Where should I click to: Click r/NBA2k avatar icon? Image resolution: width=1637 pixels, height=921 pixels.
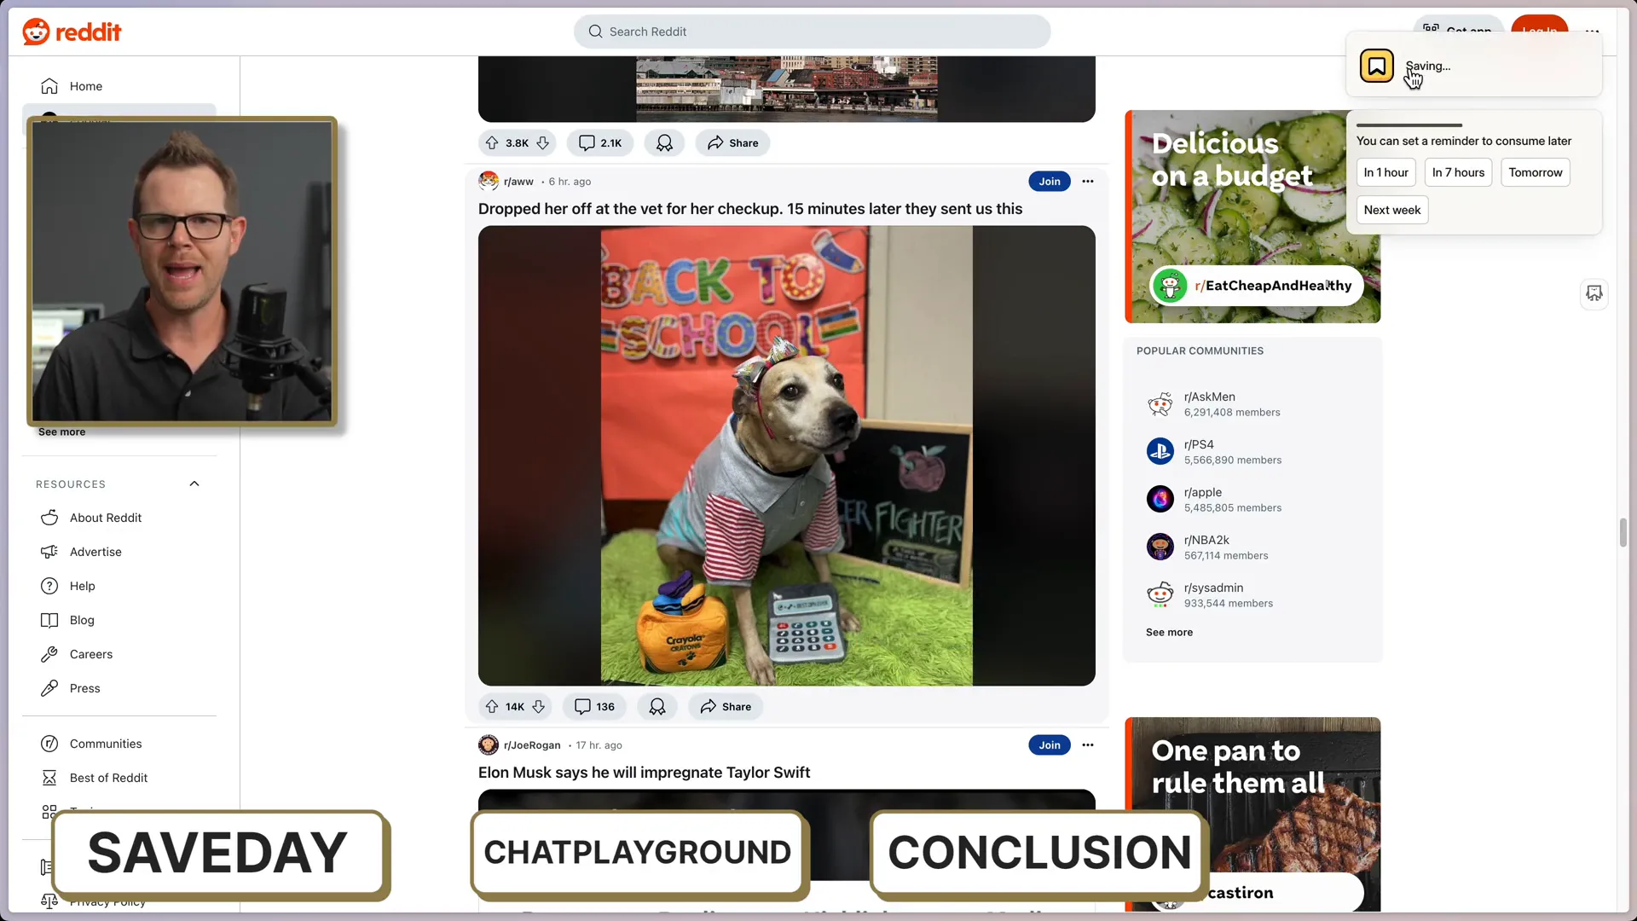[1160, 547]
